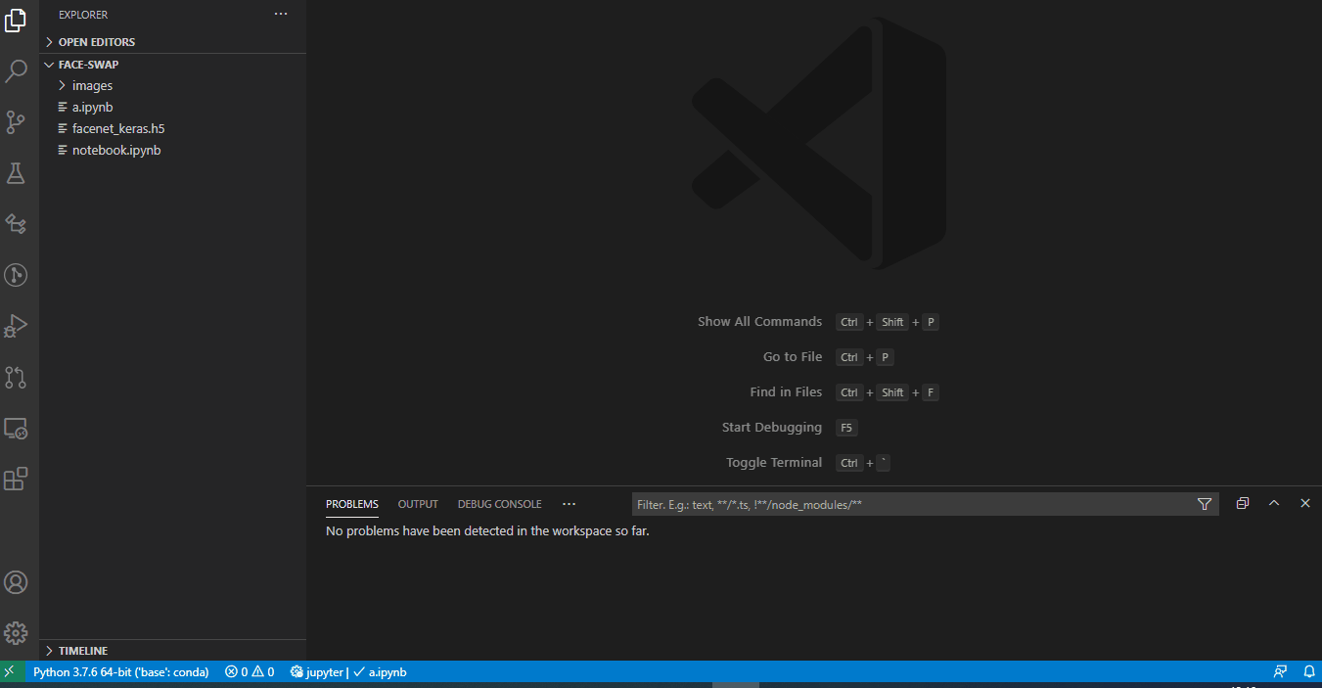
Task: Open the Testing flask icon
Action: coord(16,173)
